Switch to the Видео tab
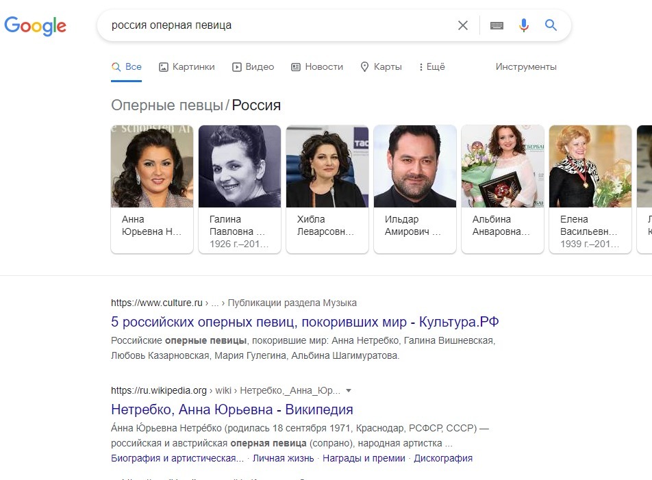 coord(253,67)
